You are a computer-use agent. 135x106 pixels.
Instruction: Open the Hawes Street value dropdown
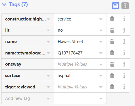[101, 42]
